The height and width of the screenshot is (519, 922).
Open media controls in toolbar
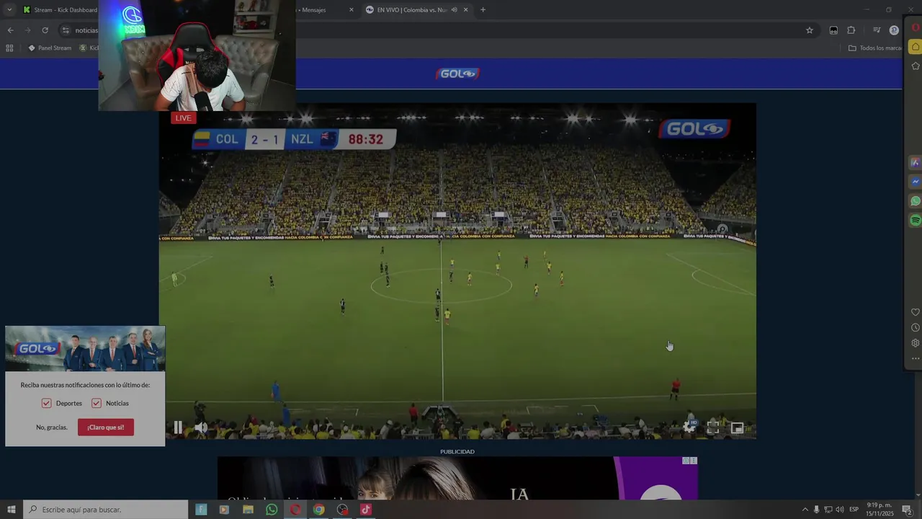877,30
